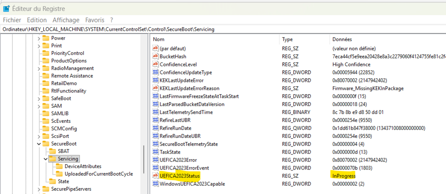Click the DWORD icon of TaskState
The height and width of the screenshot is (194, 446).
[x=155, y=152]
